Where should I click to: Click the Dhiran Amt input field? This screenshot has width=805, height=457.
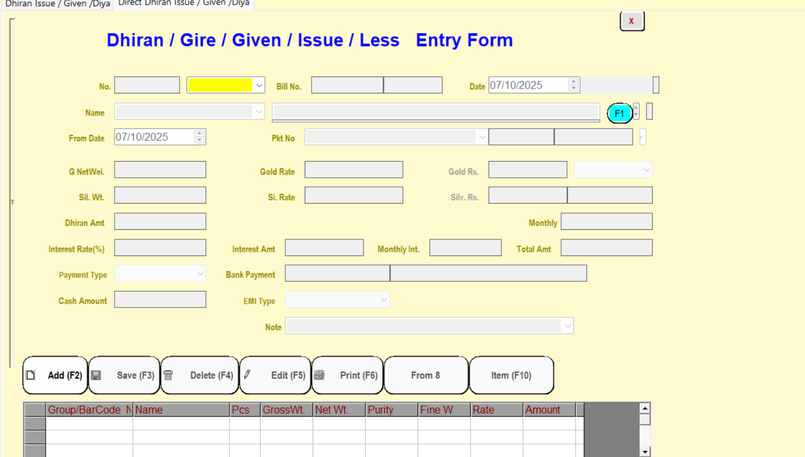tap(160, 221)
